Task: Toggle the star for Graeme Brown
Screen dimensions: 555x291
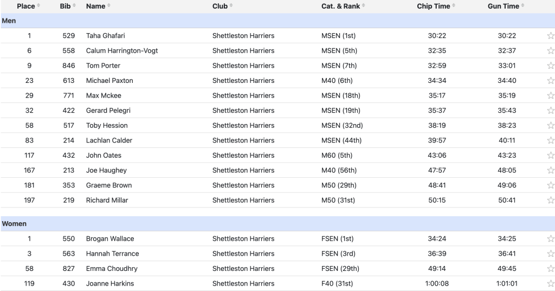Action: coord(551,185)
